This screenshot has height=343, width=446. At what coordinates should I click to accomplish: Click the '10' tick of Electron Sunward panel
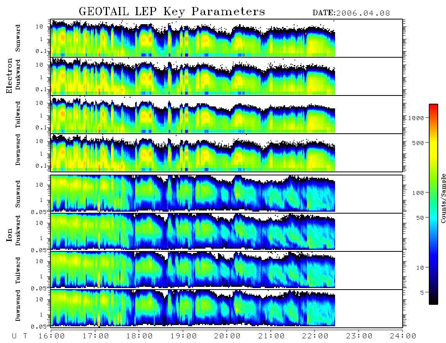(39, 27)
